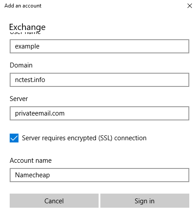Click the Server field with privateemail.com
Viewport: 195px width, 213px height.
99,113
